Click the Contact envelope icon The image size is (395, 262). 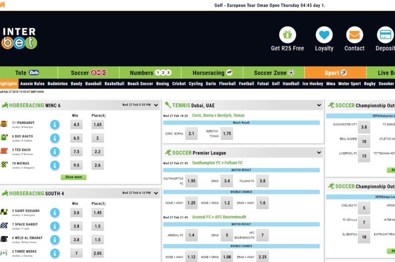[x=354, y=35]
